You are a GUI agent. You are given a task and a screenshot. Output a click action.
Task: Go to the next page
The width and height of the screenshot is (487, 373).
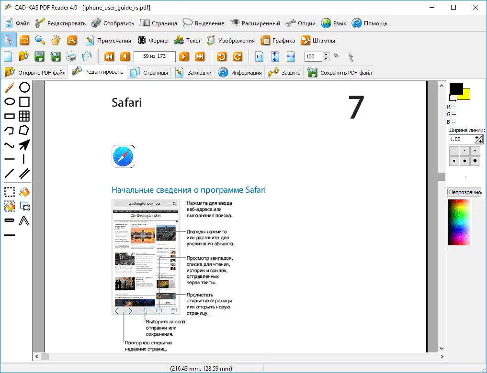click(183, 56)
